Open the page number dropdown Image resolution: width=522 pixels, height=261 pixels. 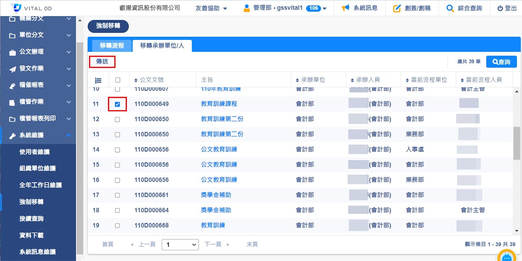click(180, 245)
